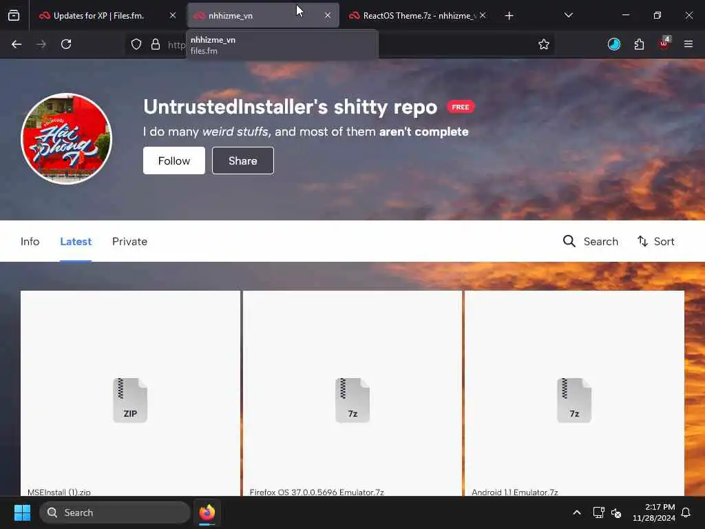Viewport: 705px width, 529px height.
Task: Open Firefox from the taskbar
Action: (207, 512)
